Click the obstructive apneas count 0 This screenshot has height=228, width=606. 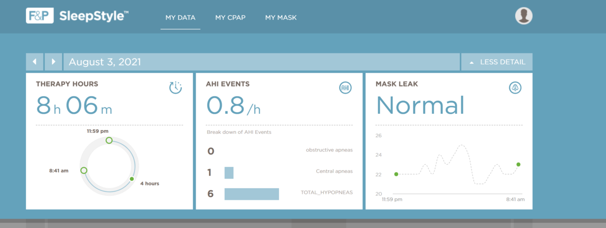(211, 151)
